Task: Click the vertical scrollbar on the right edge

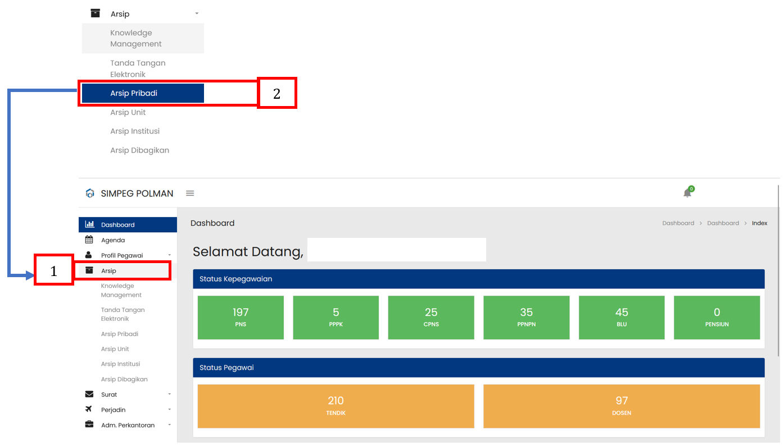Action: (x=778, y=269)
